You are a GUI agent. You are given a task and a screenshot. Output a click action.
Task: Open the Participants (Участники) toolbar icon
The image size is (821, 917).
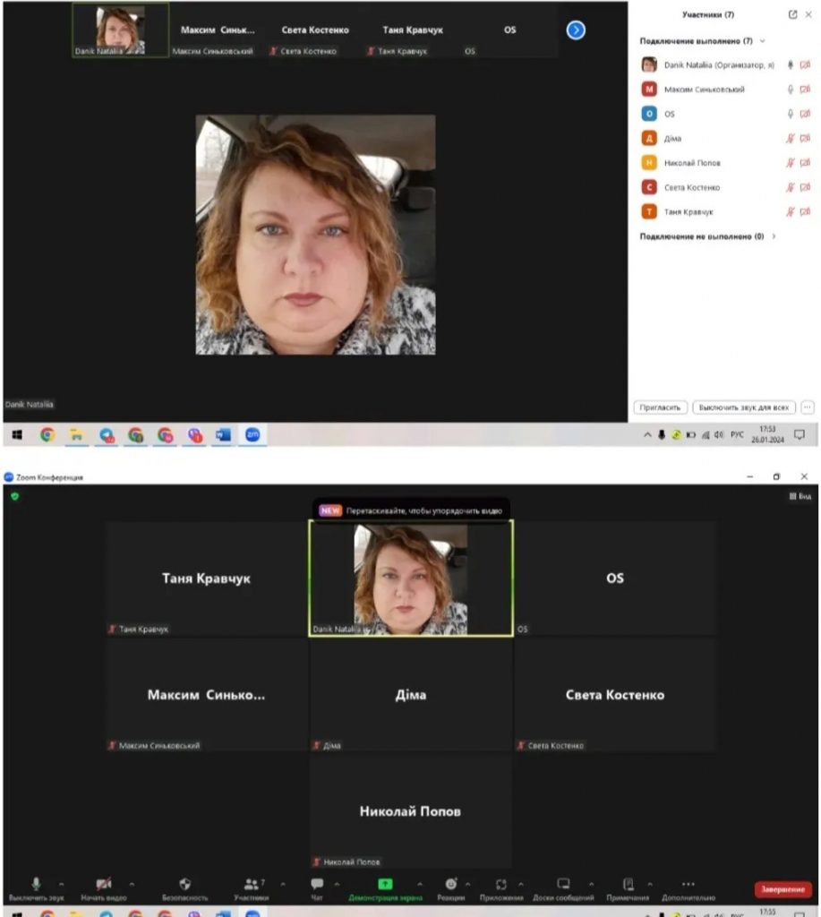coord(252,883)
